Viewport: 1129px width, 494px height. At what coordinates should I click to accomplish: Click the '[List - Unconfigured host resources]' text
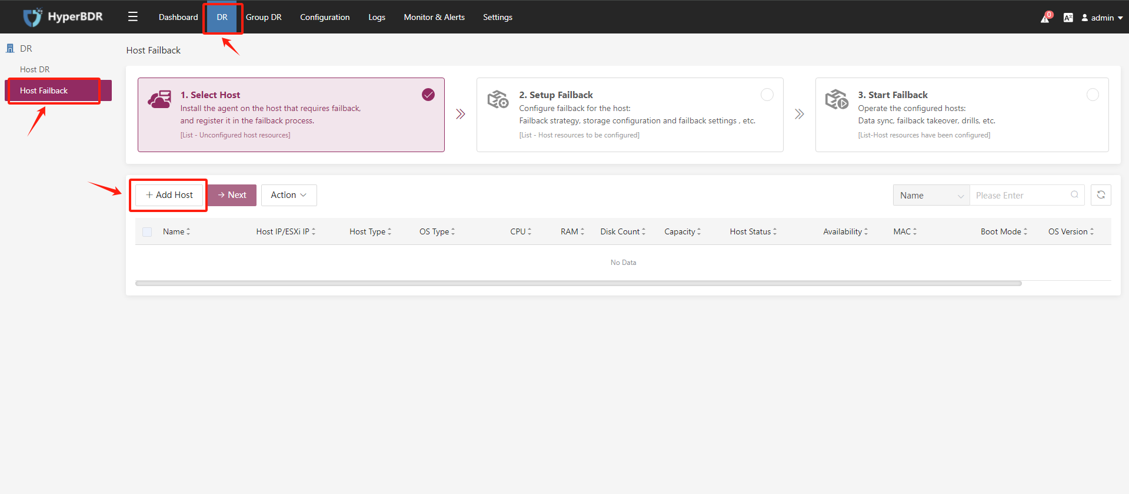click(x=235, y=135)
